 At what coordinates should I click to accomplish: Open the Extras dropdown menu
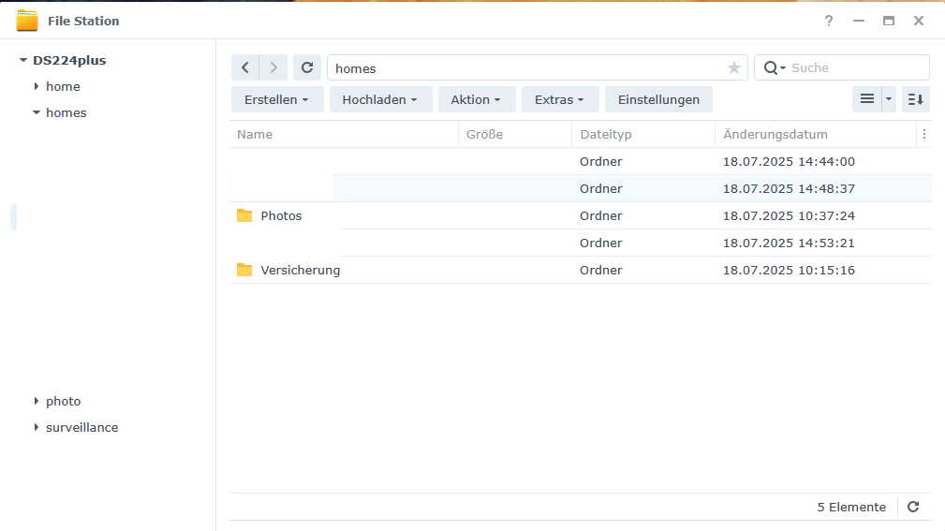coord(560,99)
